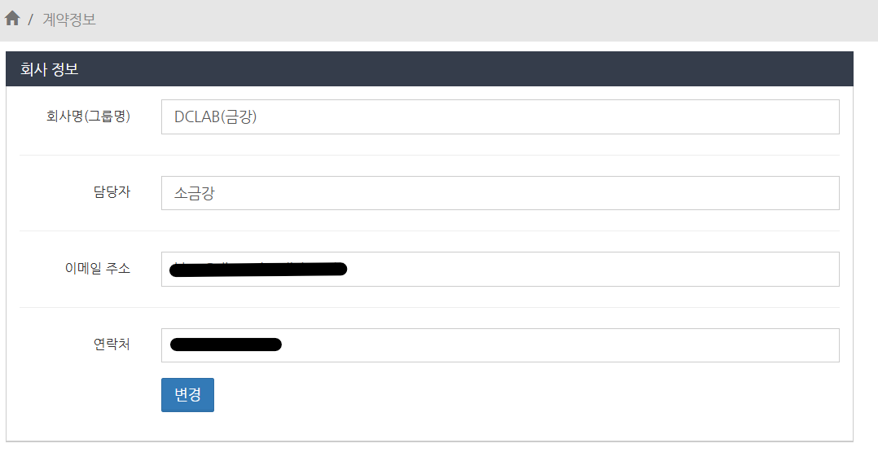The height and width of the screenshot is (461, 878).
Task: Click the 회사명(그룹명) field label
Action: [88, 116]
